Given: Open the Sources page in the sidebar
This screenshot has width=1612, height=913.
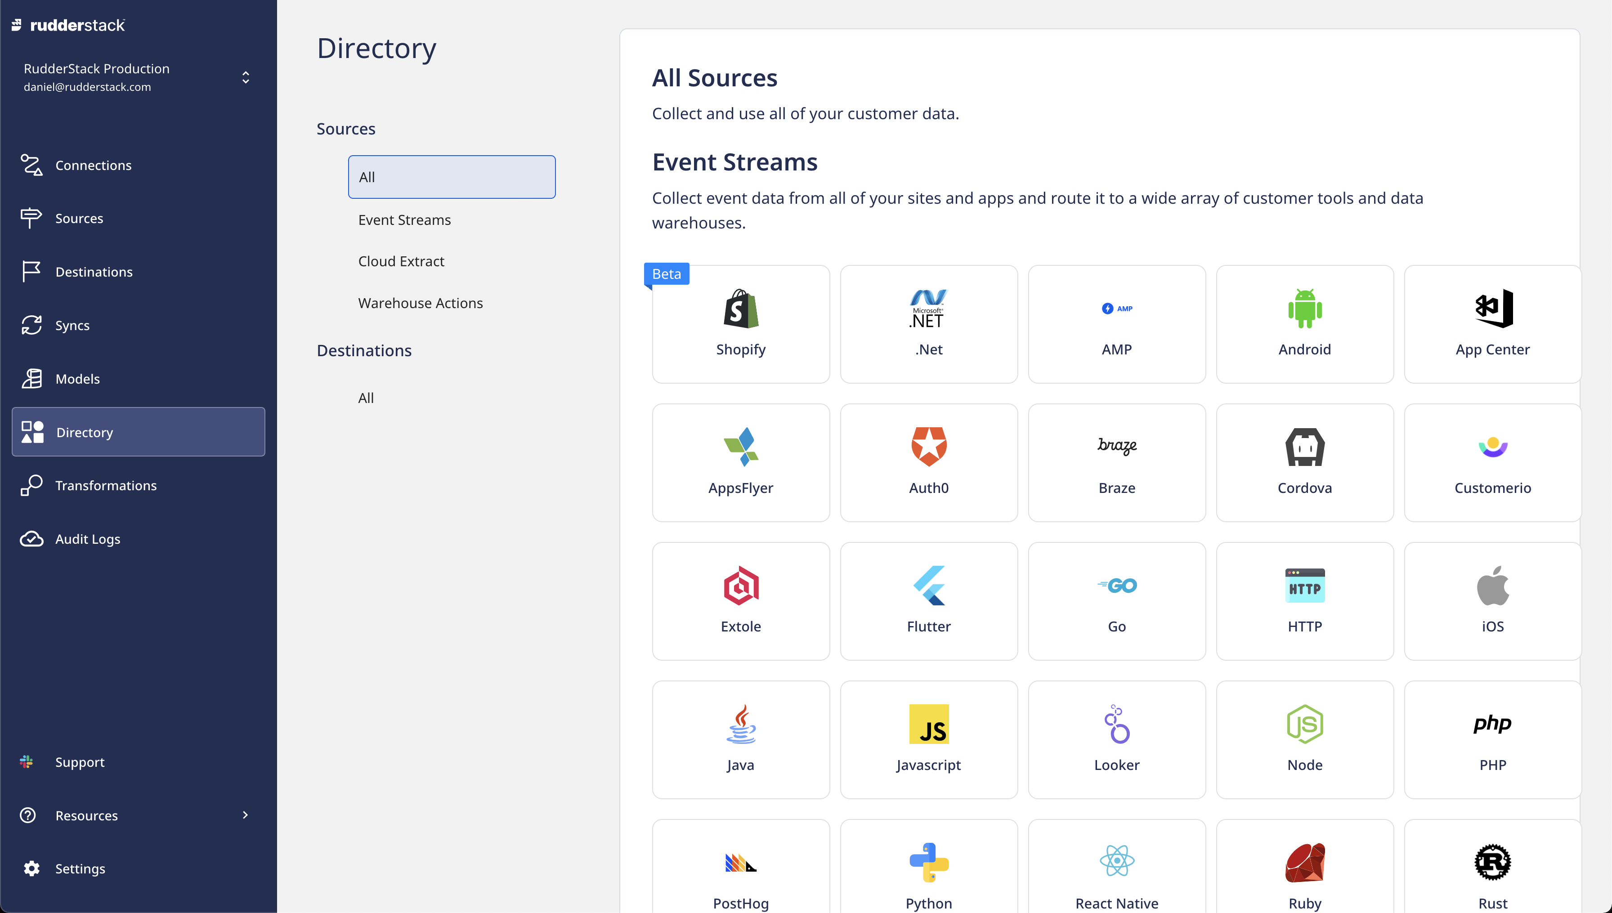Looking at the screenshot, I should (x=79, y=218).
